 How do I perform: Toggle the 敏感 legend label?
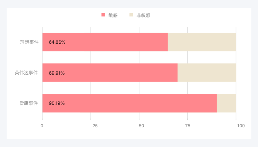point(113,15)
